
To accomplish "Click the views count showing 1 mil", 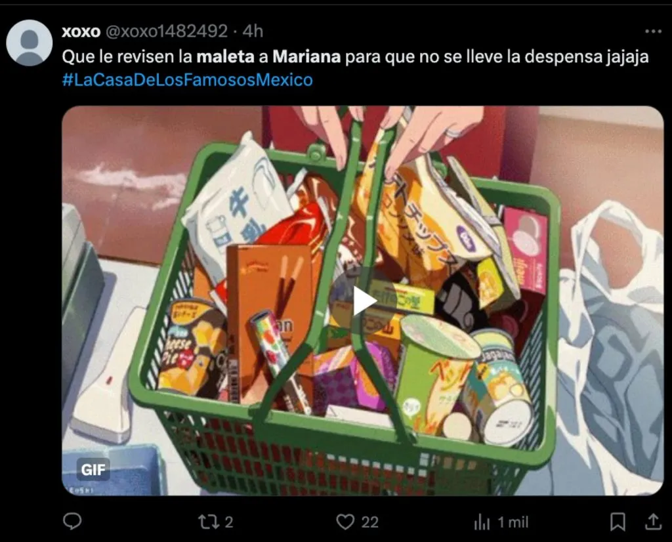I will tap(513, 522).
